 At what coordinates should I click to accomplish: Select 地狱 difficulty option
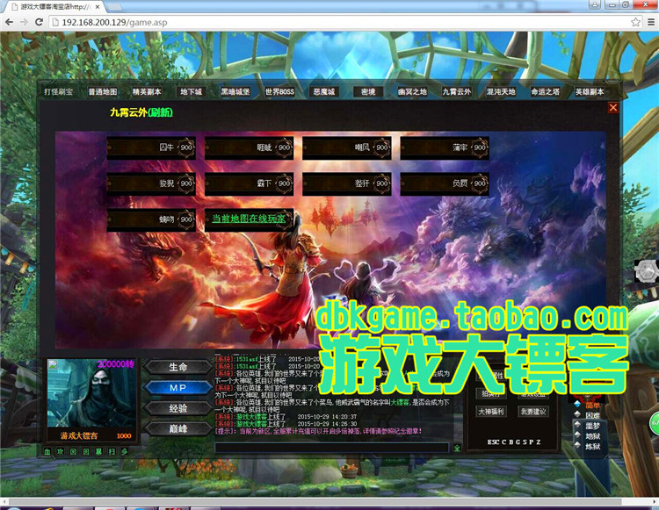[592, 436]
